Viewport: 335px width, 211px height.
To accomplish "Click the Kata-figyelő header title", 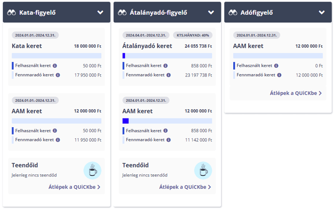I will pos(37,13).
